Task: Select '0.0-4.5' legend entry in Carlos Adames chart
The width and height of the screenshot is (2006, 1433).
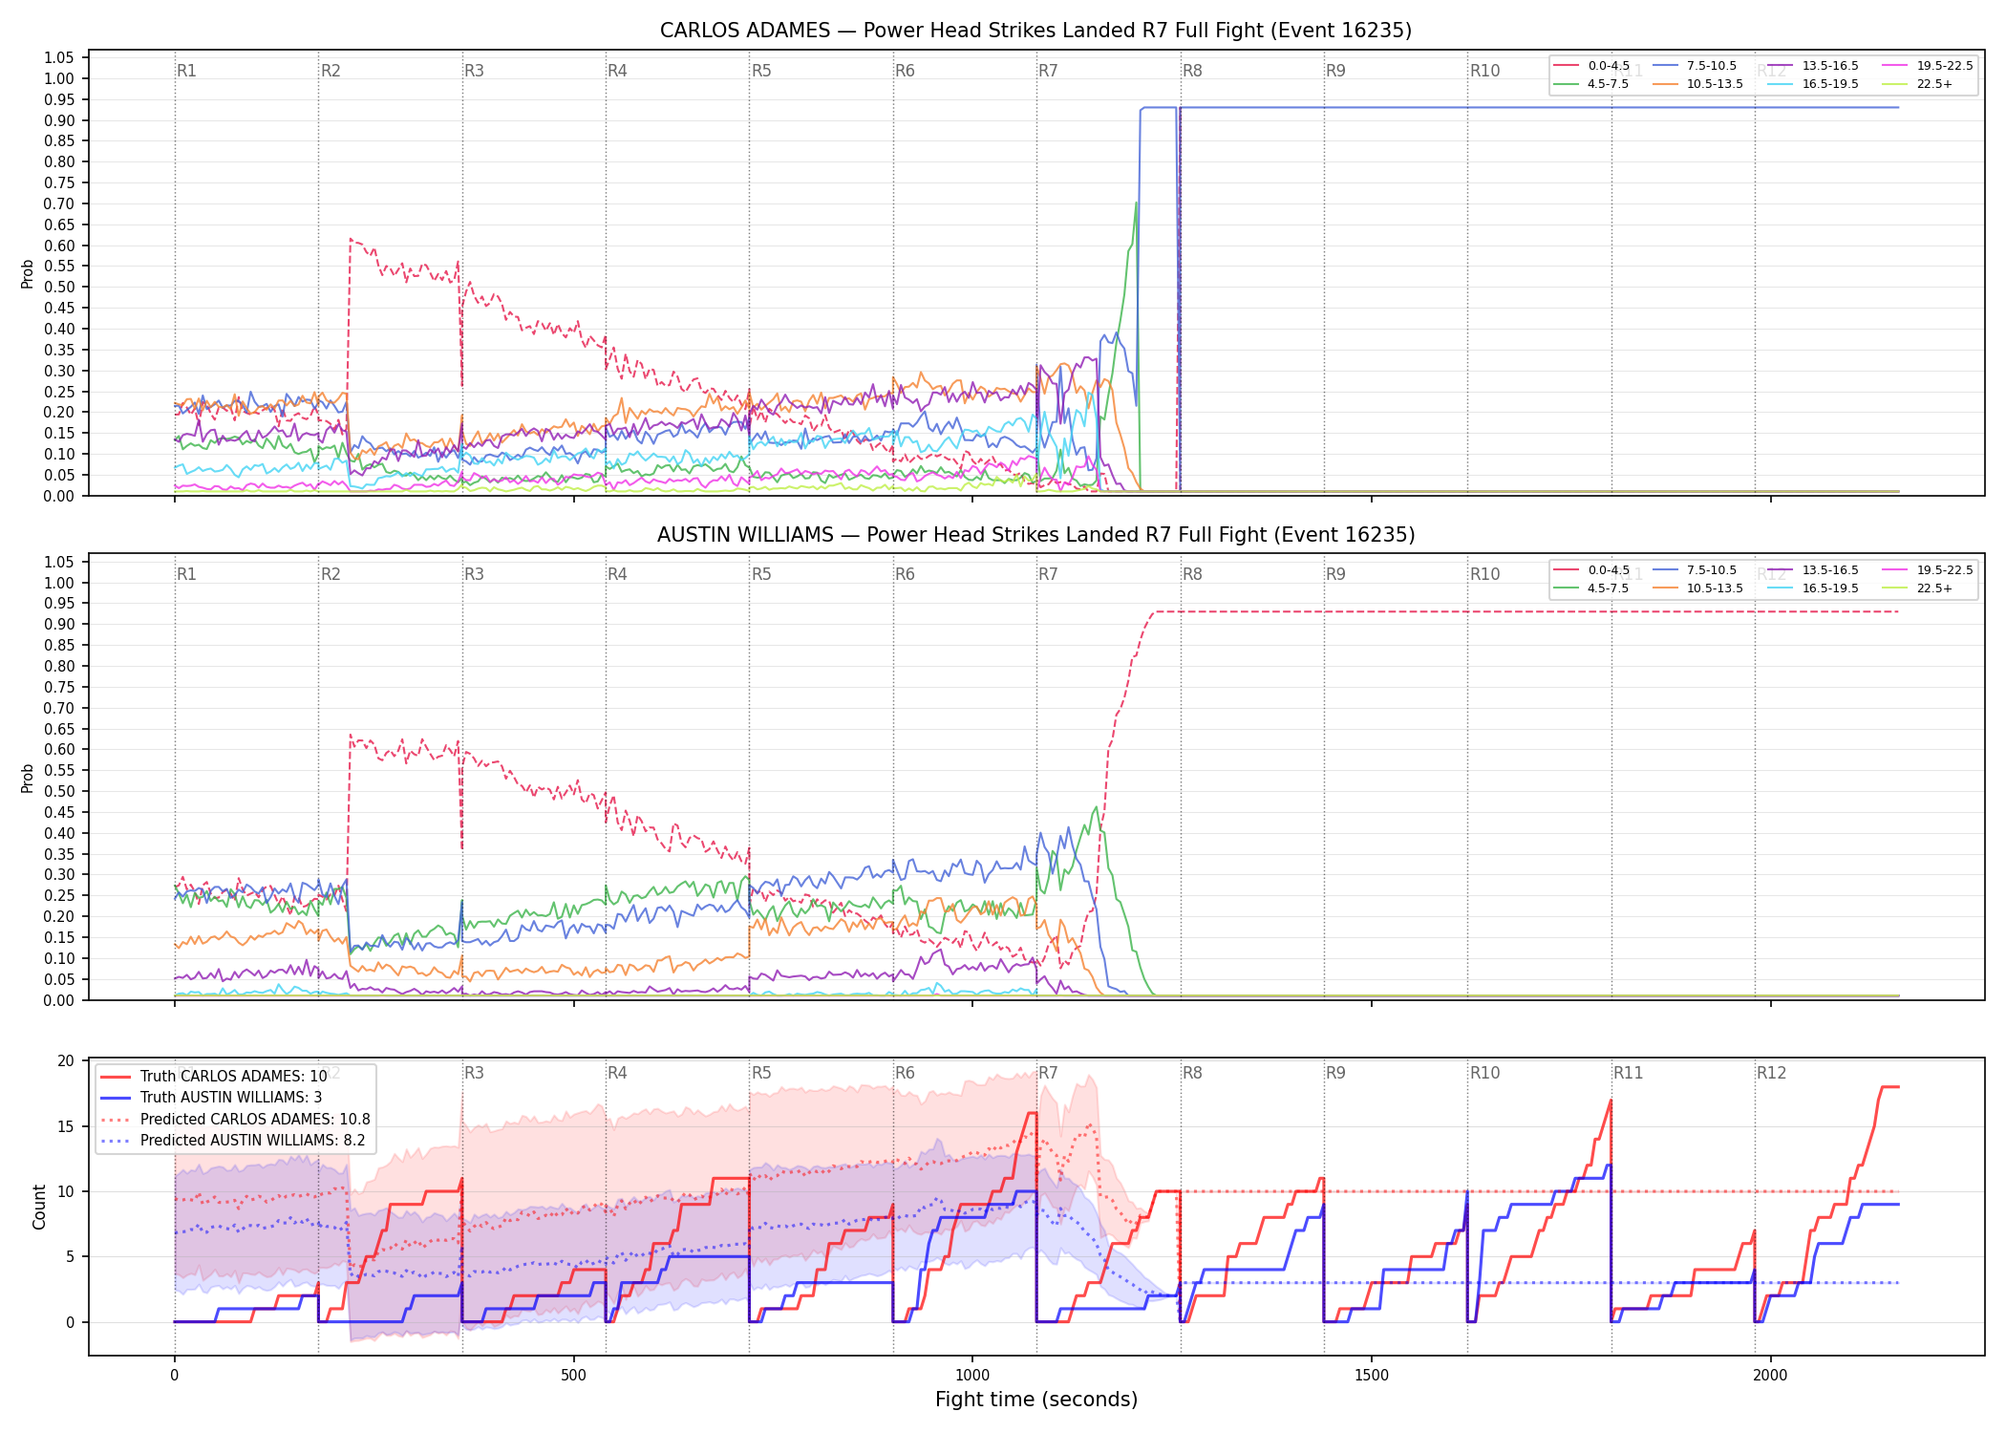Action: (1592, 66)
